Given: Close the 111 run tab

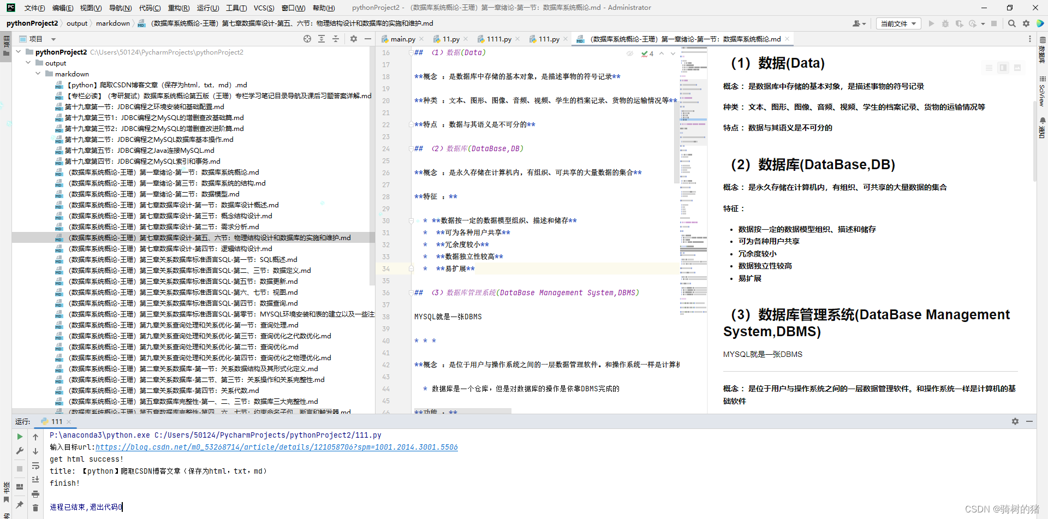Looking at the screenshot, I should coord(69,421).
